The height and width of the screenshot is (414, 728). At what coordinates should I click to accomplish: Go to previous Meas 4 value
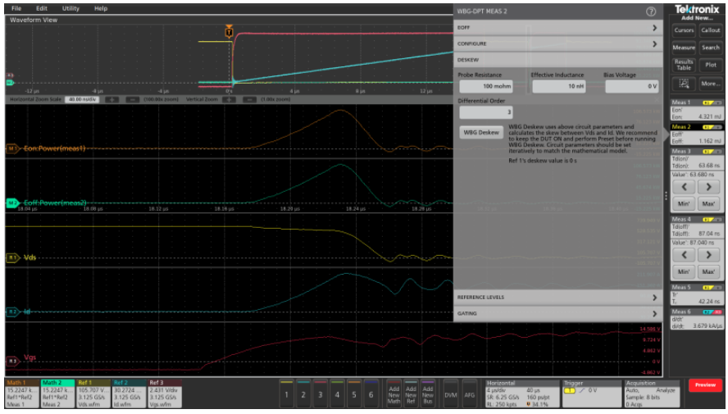[685, 255]
